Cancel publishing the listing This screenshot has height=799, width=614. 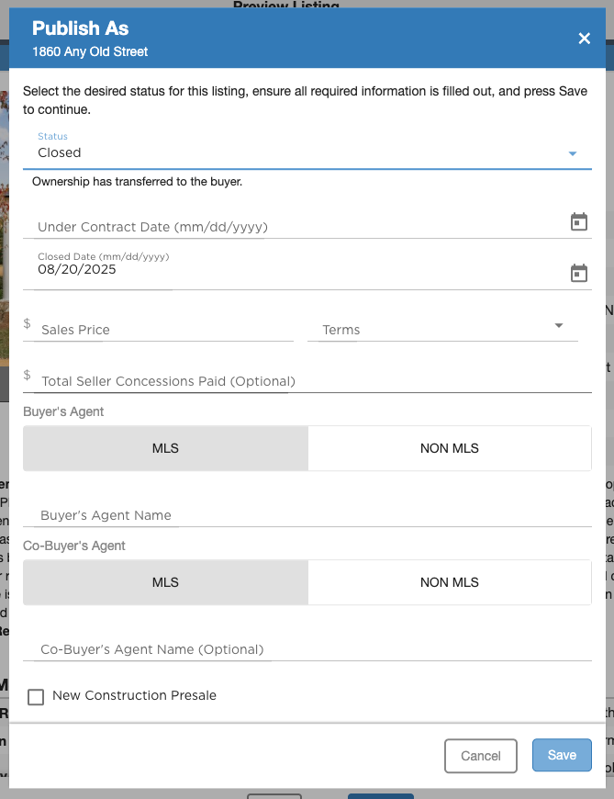pyautogui.click(x=481, y=756)
